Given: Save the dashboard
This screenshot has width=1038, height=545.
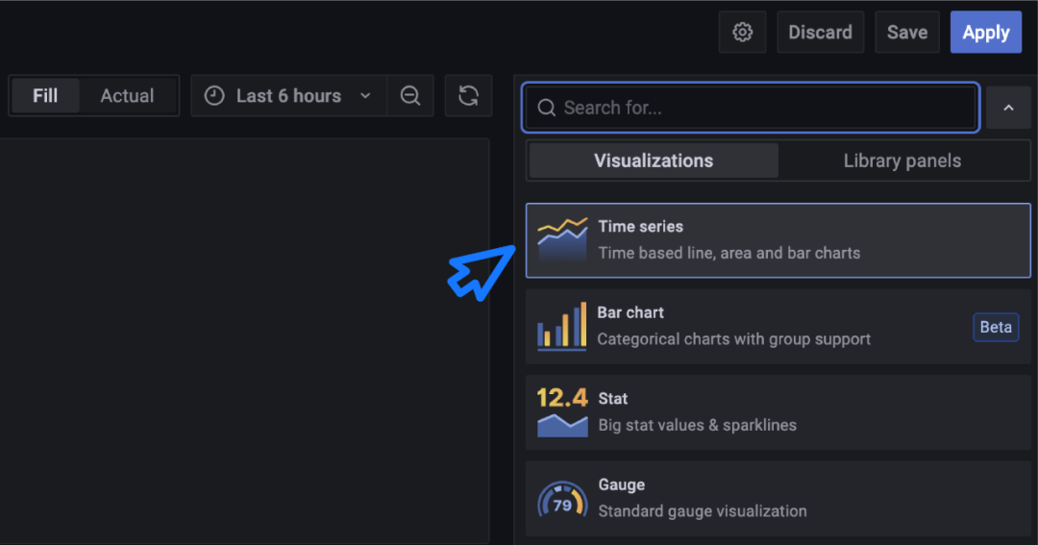Looking at the screenshot, I should (906, 32).
